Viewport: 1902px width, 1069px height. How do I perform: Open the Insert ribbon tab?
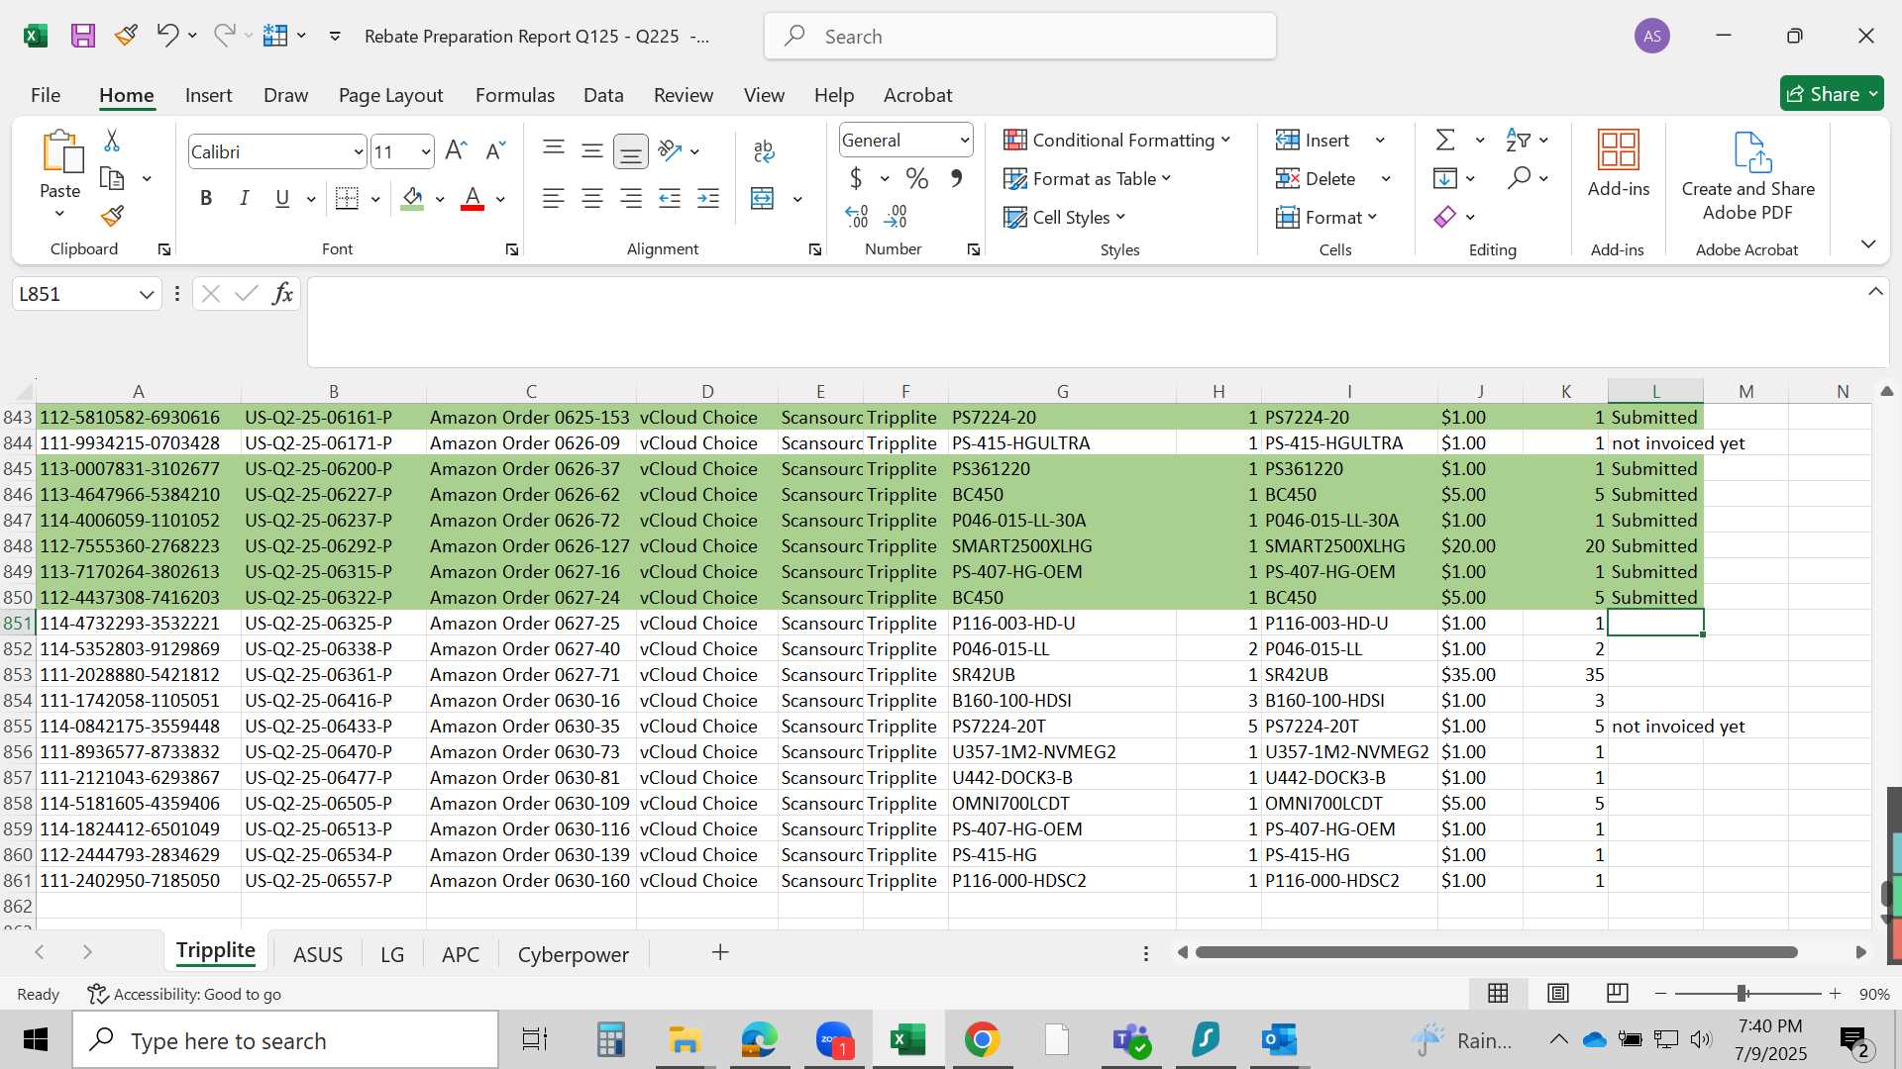coord(208,95)
